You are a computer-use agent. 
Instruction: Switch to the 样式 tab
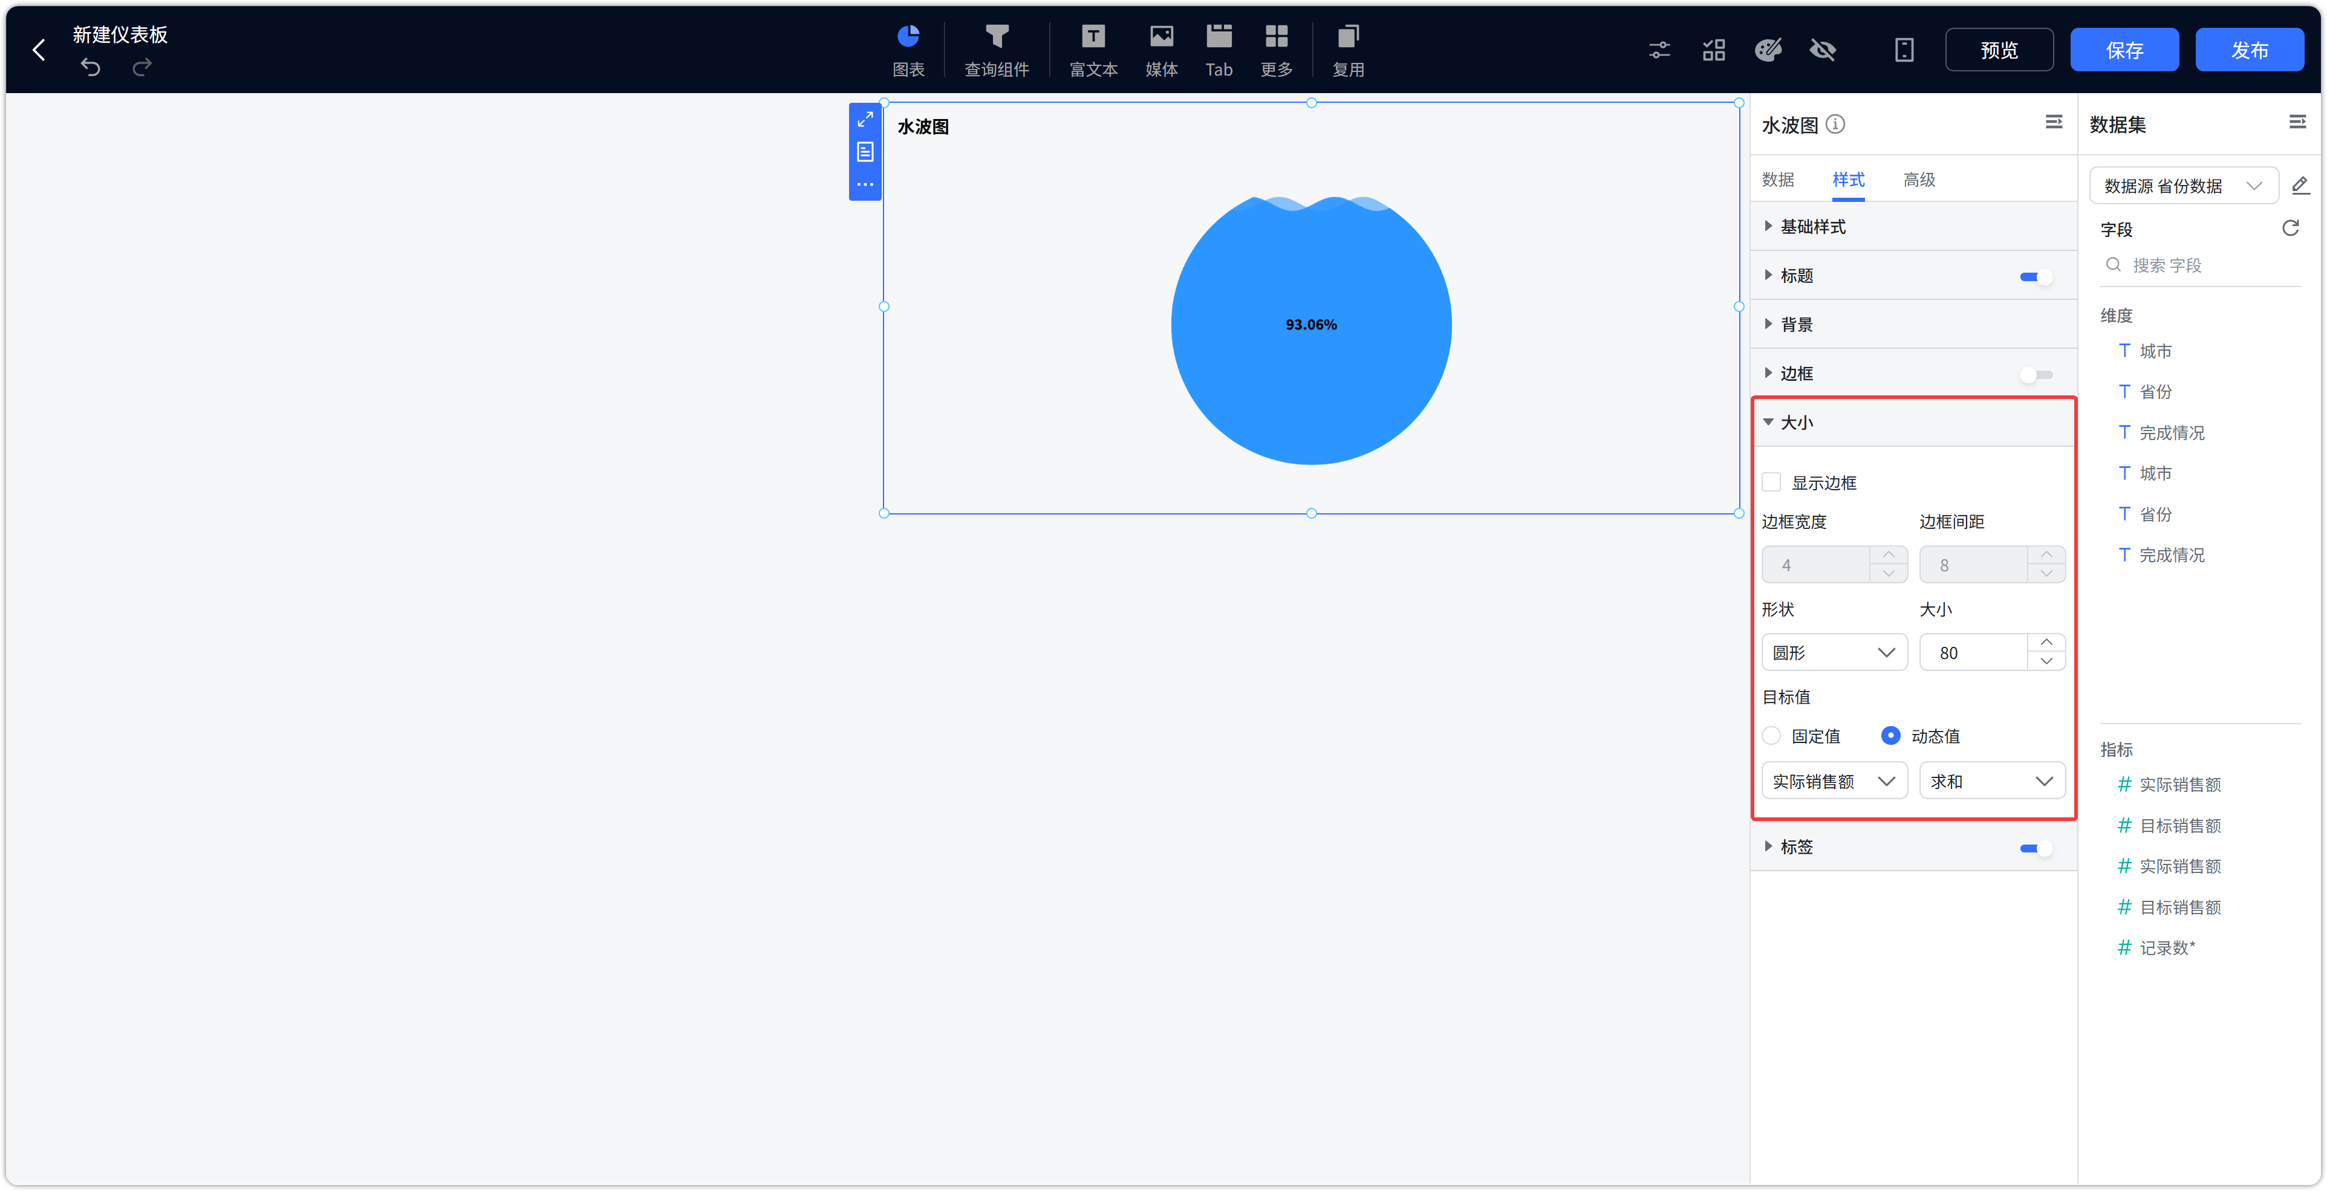[x=1848, y=179]
